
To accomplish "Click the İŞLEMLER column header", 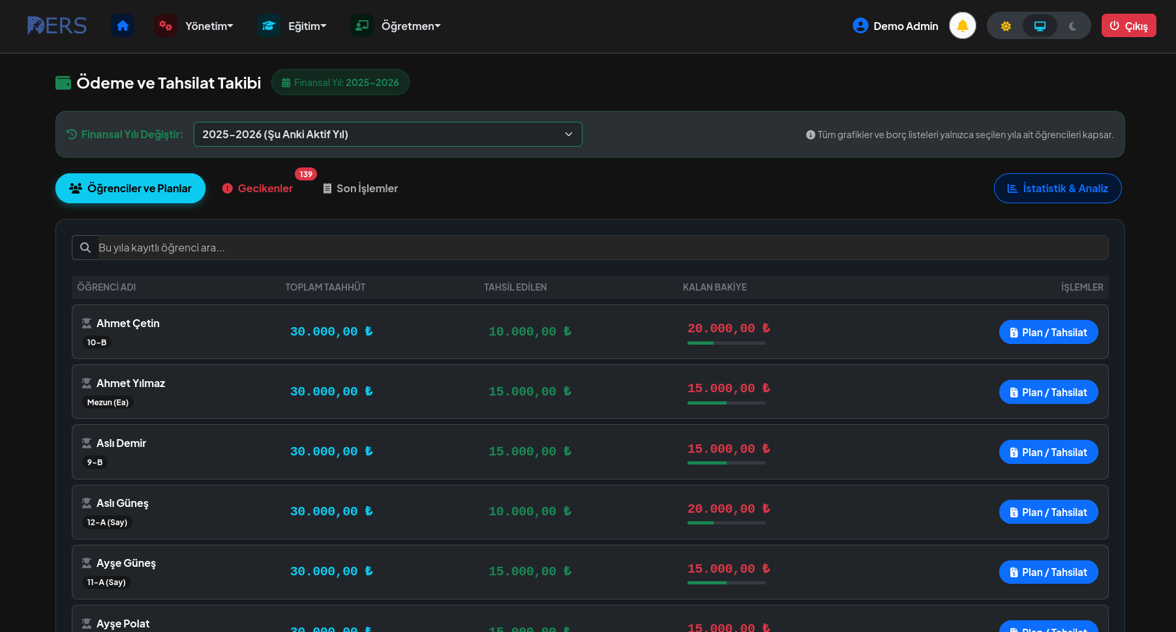I will click(x=1082, y=287).
